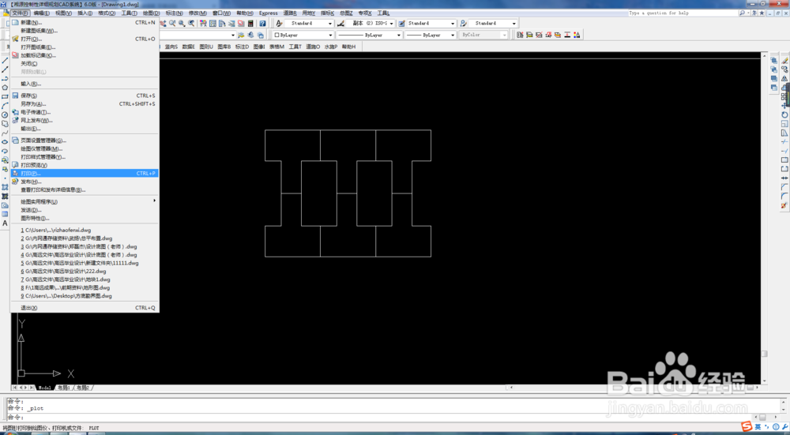Click the Sheet Set Manager toolbar icon
Viewport: 790px width, 435px height.
click(231, 23)
